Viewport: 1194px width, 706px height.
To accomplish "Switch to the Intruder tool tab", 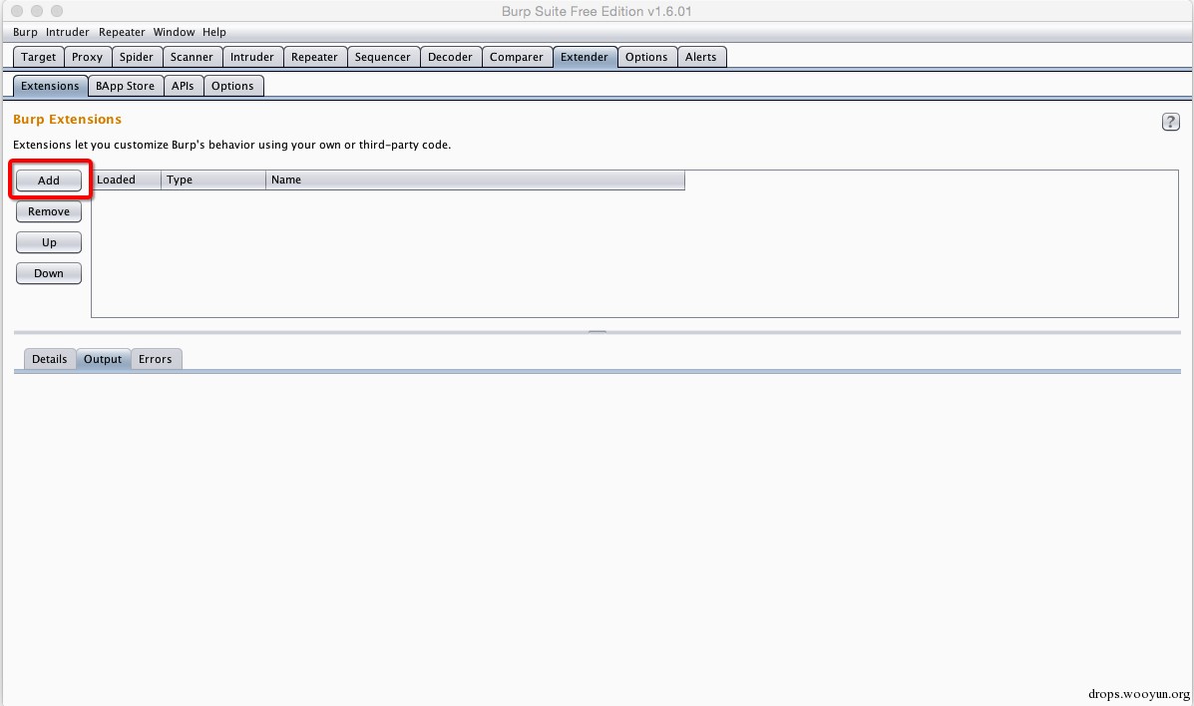I will tap(252, 57).
